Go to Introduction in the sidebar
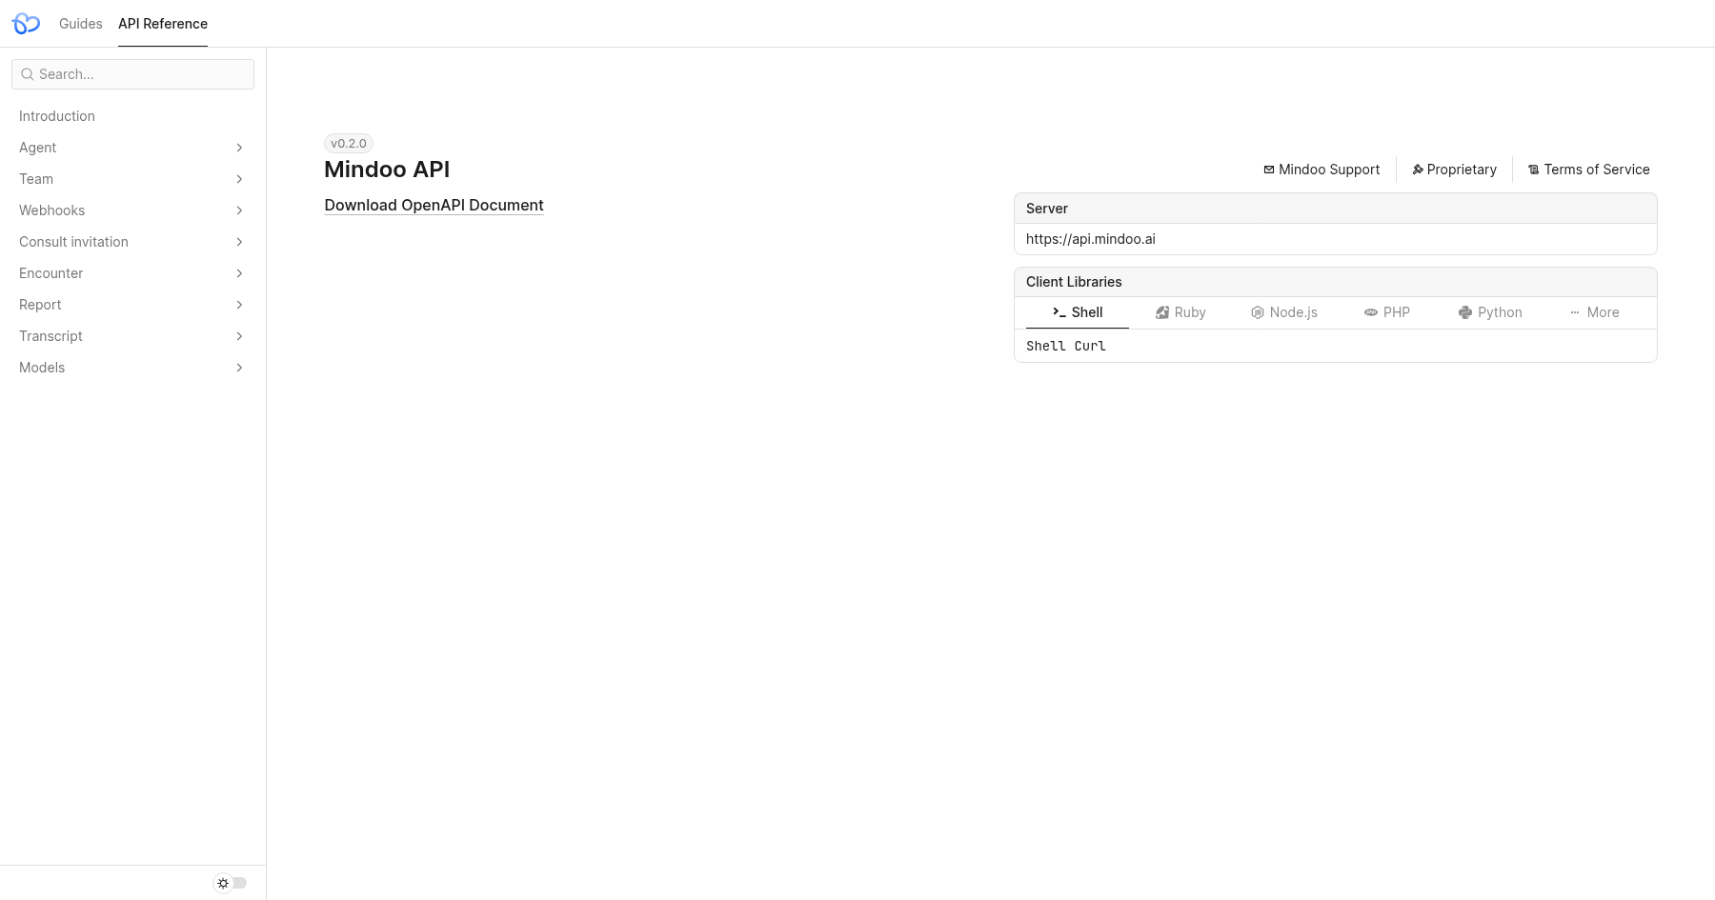The image size is (1715, 900). tap(132, 116)
